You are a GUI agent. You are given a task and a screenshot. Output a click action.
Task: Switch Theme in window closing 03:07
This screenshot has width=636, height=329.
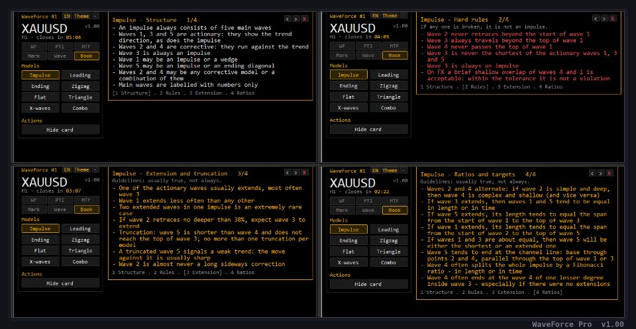[x=81, y=170]
